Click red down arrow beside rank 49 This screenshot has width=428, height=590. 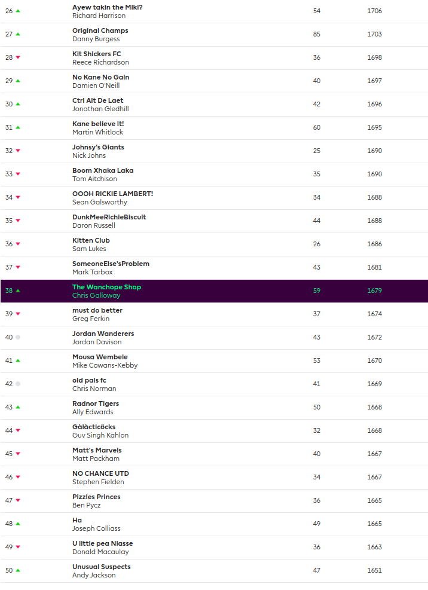click(x=18, y=547)
